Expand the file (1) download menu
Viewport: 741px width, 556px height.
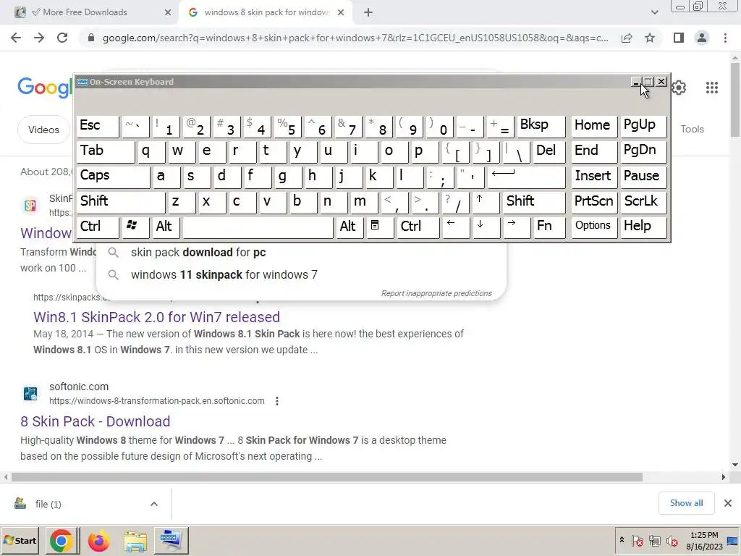point(154,504)
